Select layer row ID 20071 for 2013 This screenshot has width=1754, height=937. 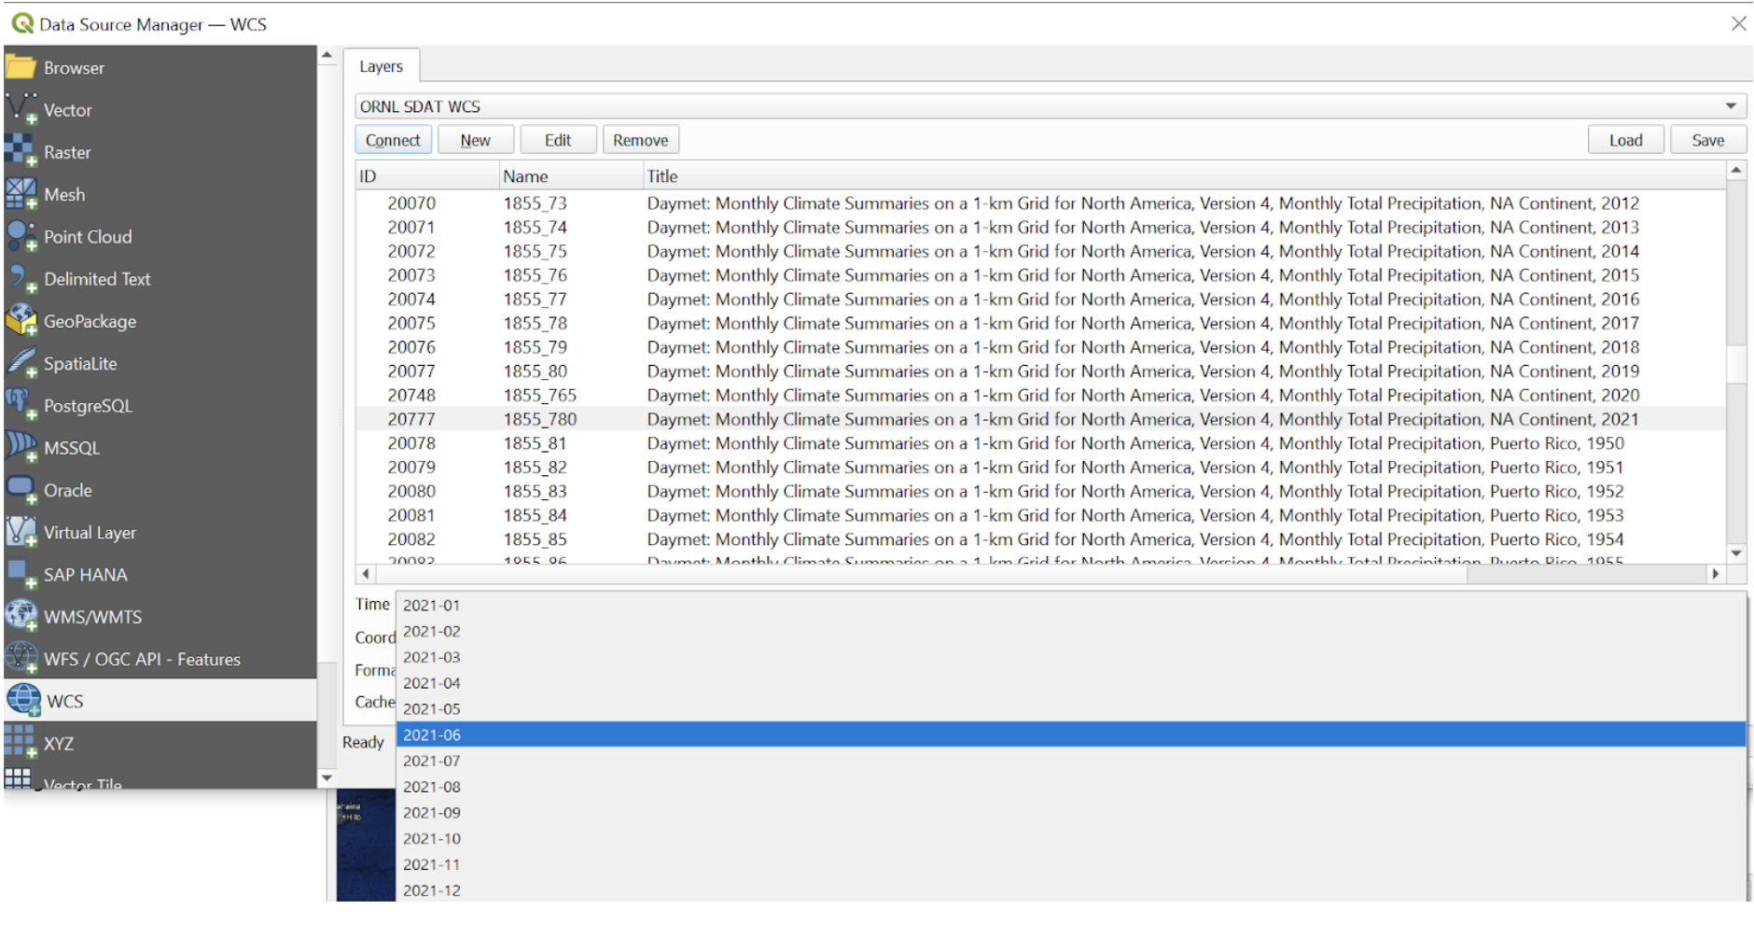click(1040, 227)
